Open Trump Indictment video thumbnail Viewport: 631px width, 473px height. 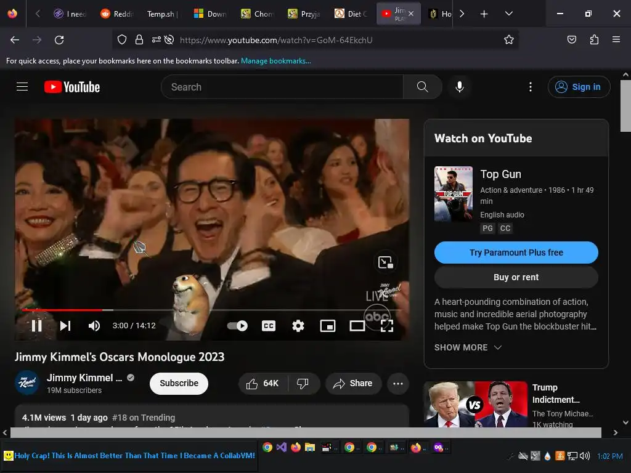(476, 404)
